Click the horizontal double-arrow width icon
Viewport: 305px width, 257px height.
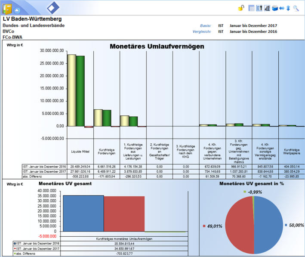coord(281,8)
